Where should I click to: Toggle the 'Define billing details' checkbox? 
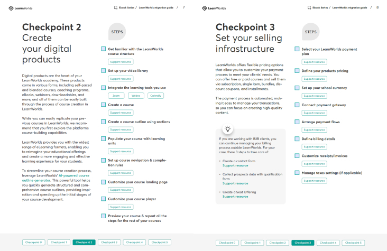tap(297, 138)
